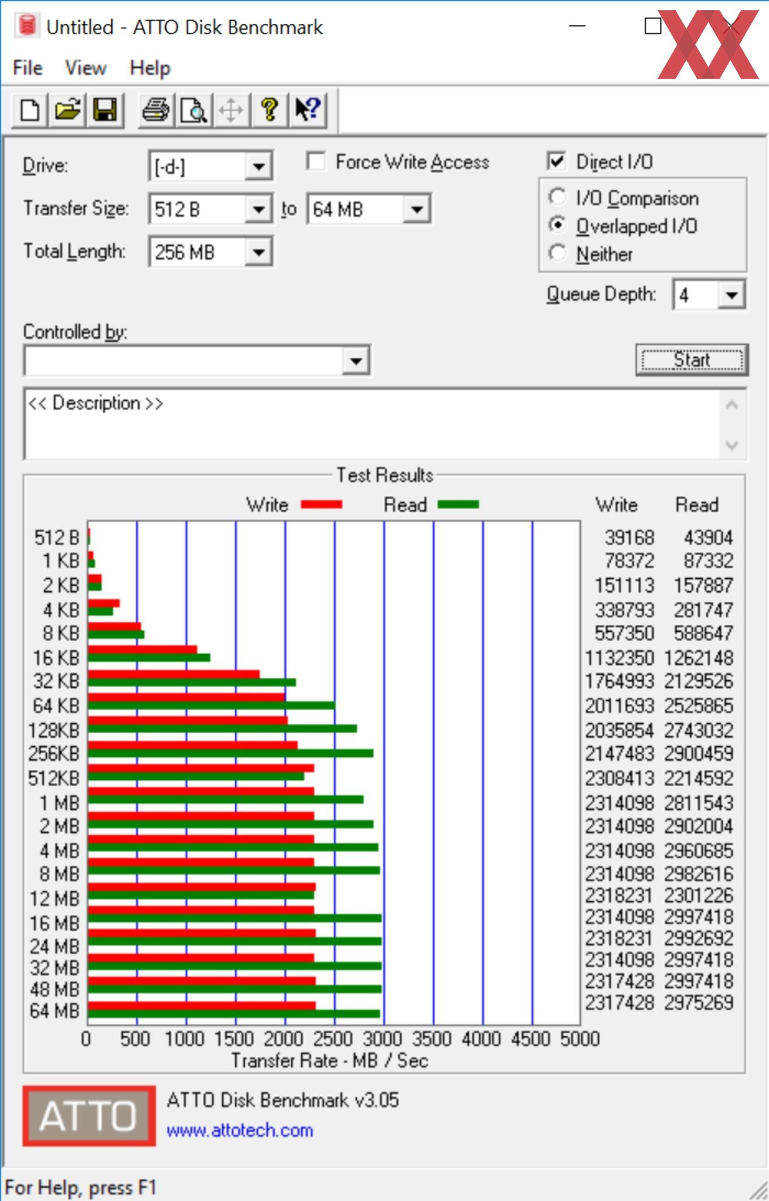Visit the www.attotech.com link

[240, 1130]
